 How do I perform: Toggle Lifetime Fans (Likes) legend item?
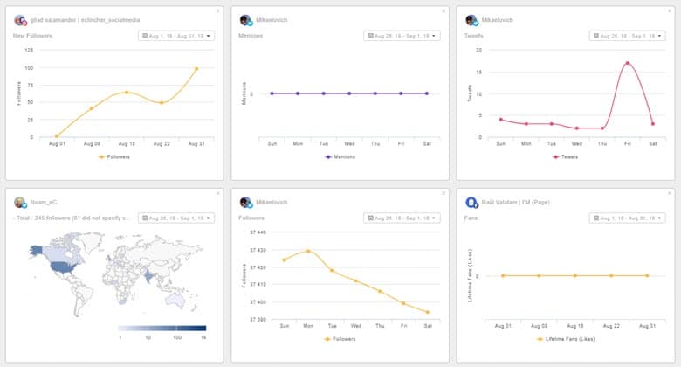pos(566,339)
